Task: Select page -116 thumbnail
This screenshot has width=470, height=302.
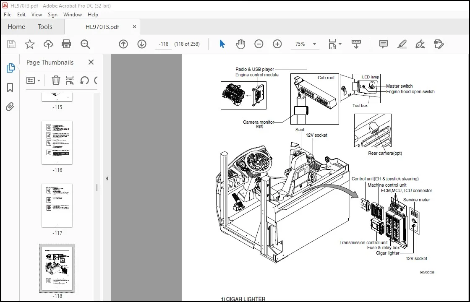Action: point(57,143)
